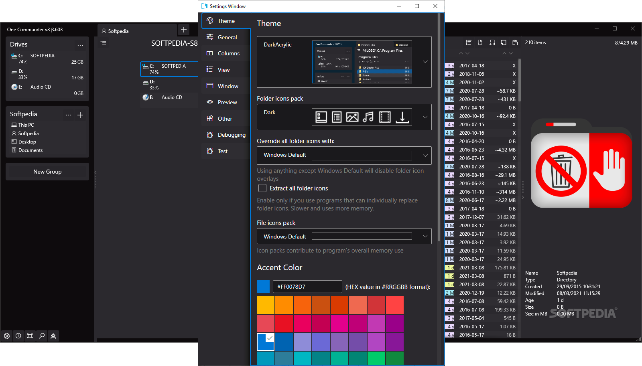Viewport: 642px width, 366px height.
Task: Select drive C: SOFTPEDIA in Drives panel
Action: 47,59
